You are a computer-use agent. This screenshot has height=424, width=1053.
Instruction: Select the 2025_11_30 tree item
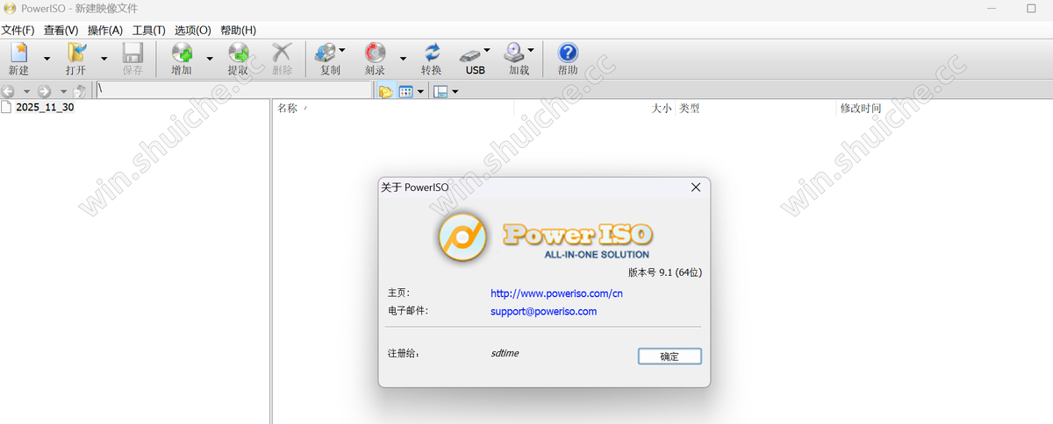44,108
